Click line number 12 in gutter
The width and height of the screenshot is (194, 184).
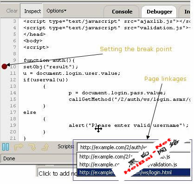coord(13,79)
